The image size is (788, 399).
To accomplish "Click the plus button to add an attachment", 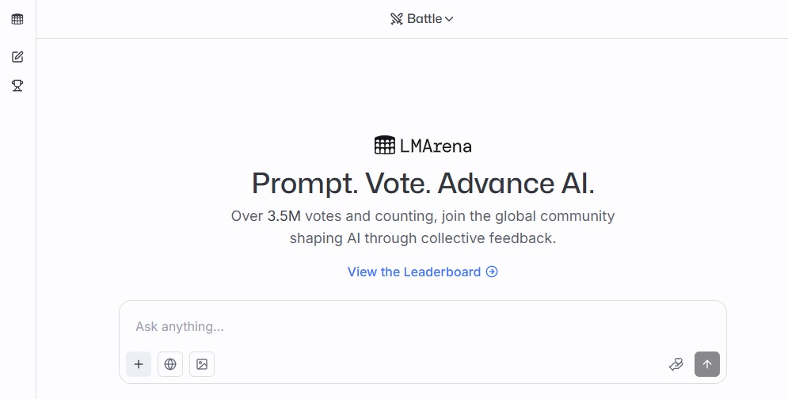I will tap(139, 364).
